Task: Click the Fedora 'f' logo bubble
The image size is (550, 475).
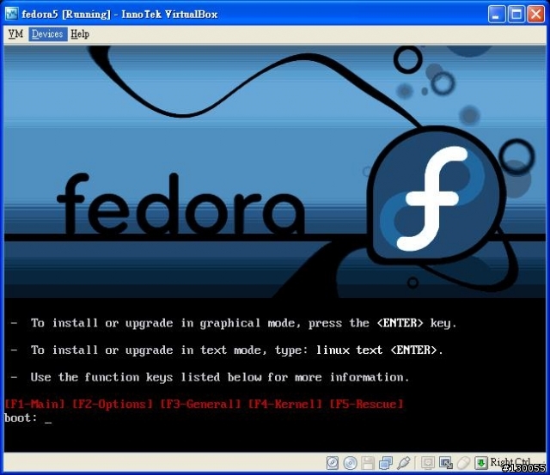Action: (x=437, y=195)
